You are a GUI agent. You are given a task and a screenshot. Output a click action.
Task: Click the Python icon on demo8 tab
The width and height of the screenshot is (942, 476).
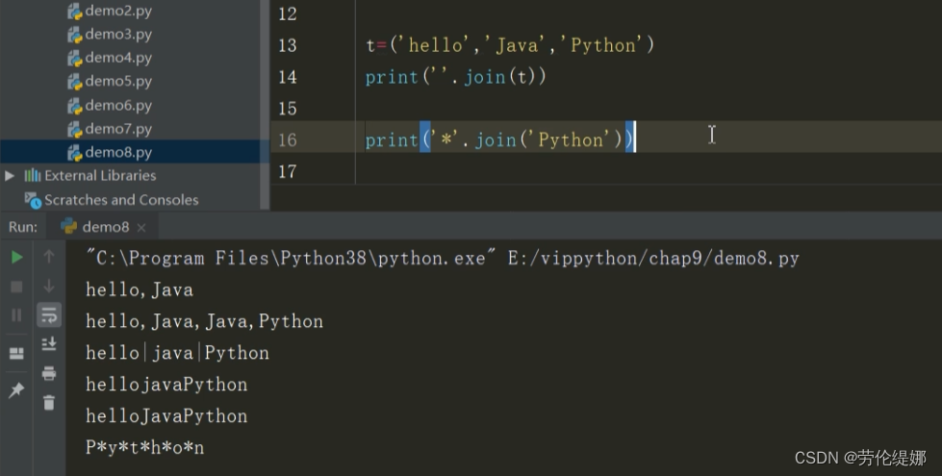pyautogui.click(x=69, y=226)
